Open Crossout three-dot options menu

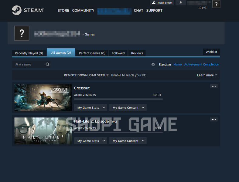pos(214,86)
